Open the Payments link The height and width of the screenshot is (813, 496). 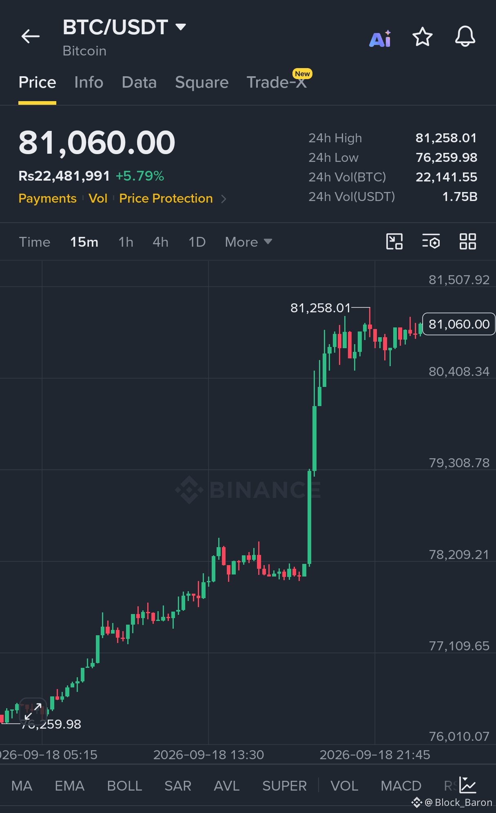(x=47, y=199)
